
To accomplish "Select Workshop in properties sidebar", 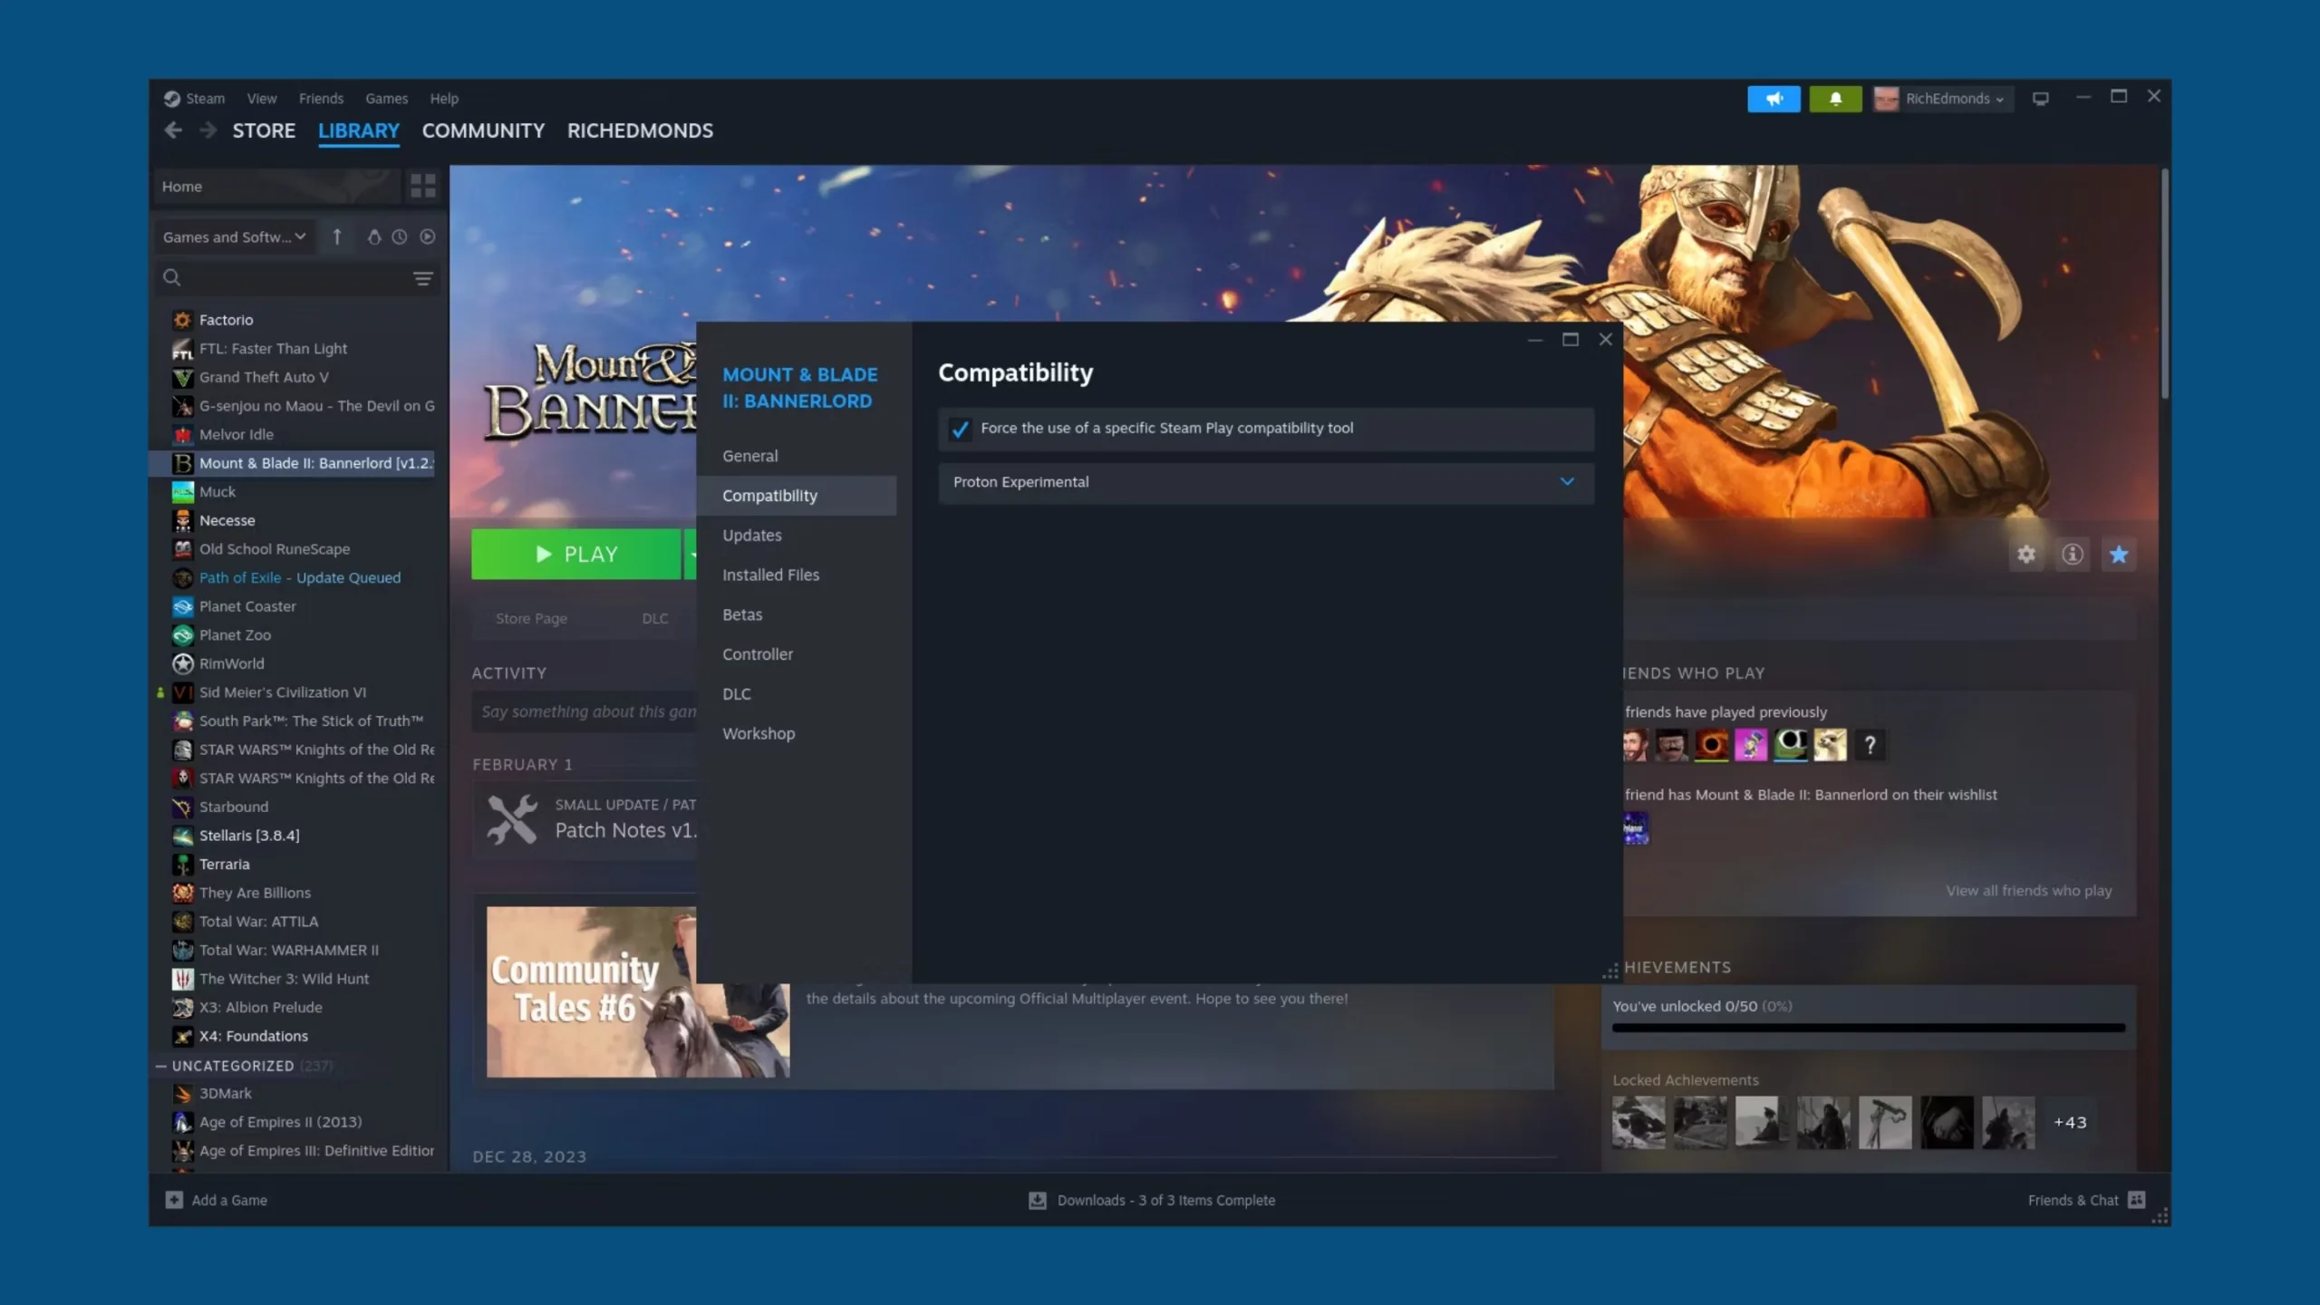I will point(797,733).
